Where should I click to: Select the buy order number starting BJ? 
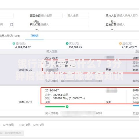pyautogui.click(x=74, y=81)
